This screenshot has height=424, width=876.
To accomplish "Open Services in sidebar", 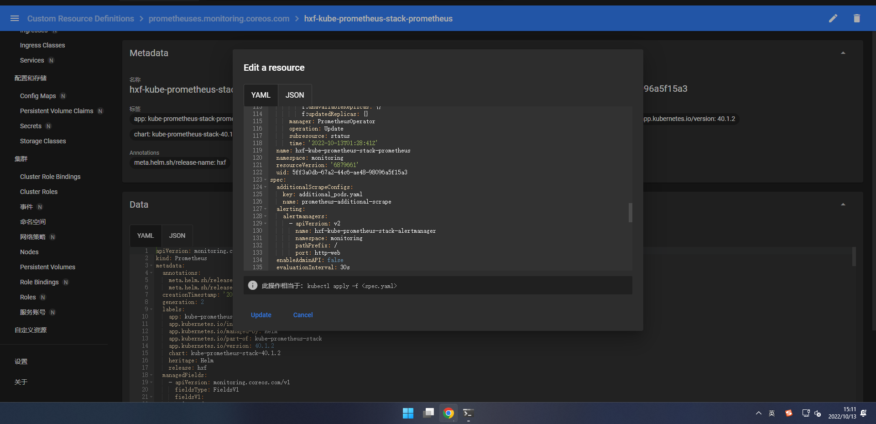I will (32, 60).
